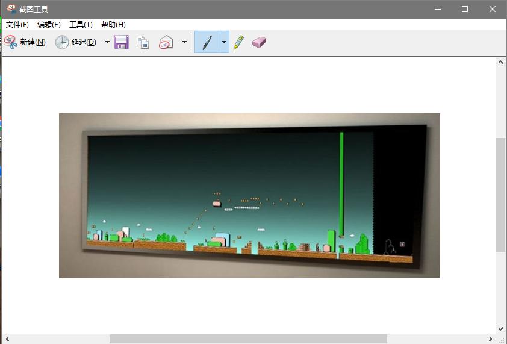The image size is (507, 344).
Task: Maximize the Snipping Tool window
Action: pyautogui.click(x=465, y=9)
